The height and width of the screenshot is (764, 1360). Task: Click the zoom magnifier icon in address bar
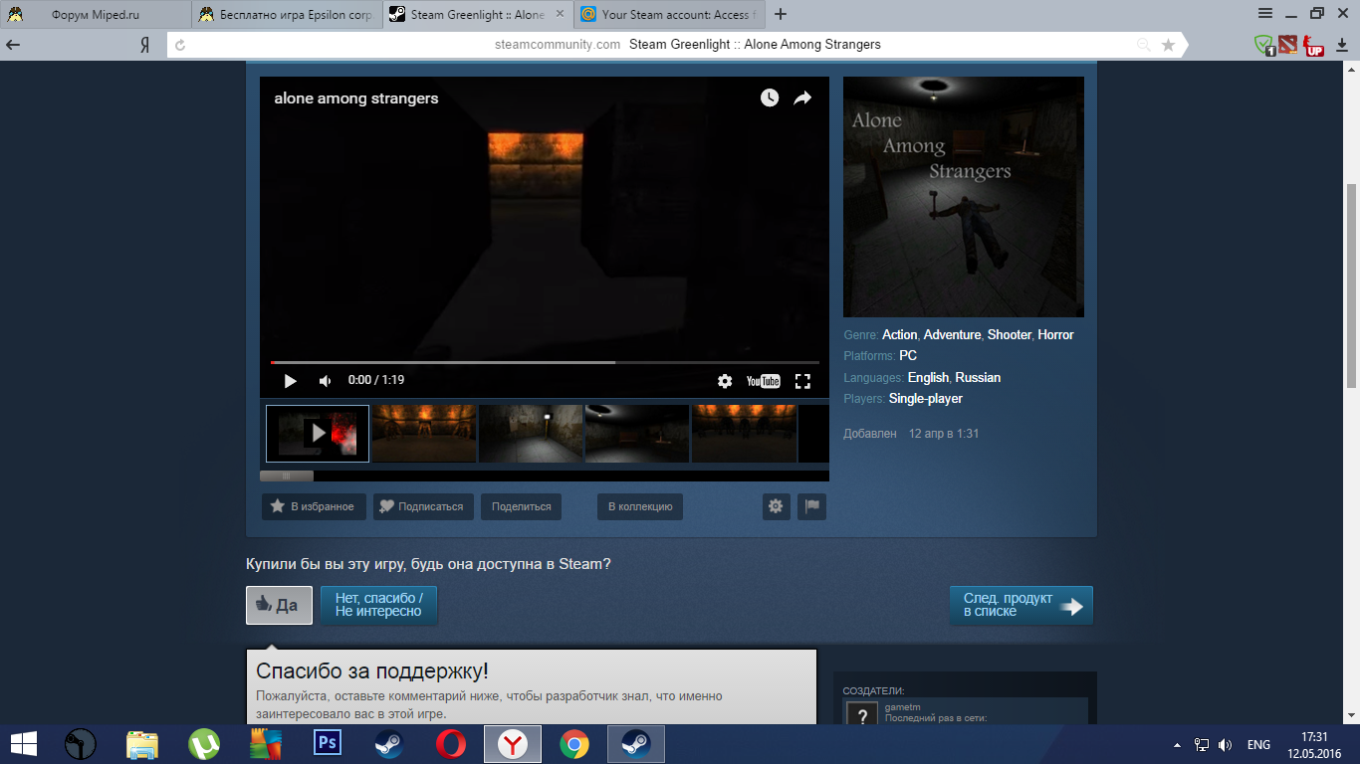pos(1145,45)
